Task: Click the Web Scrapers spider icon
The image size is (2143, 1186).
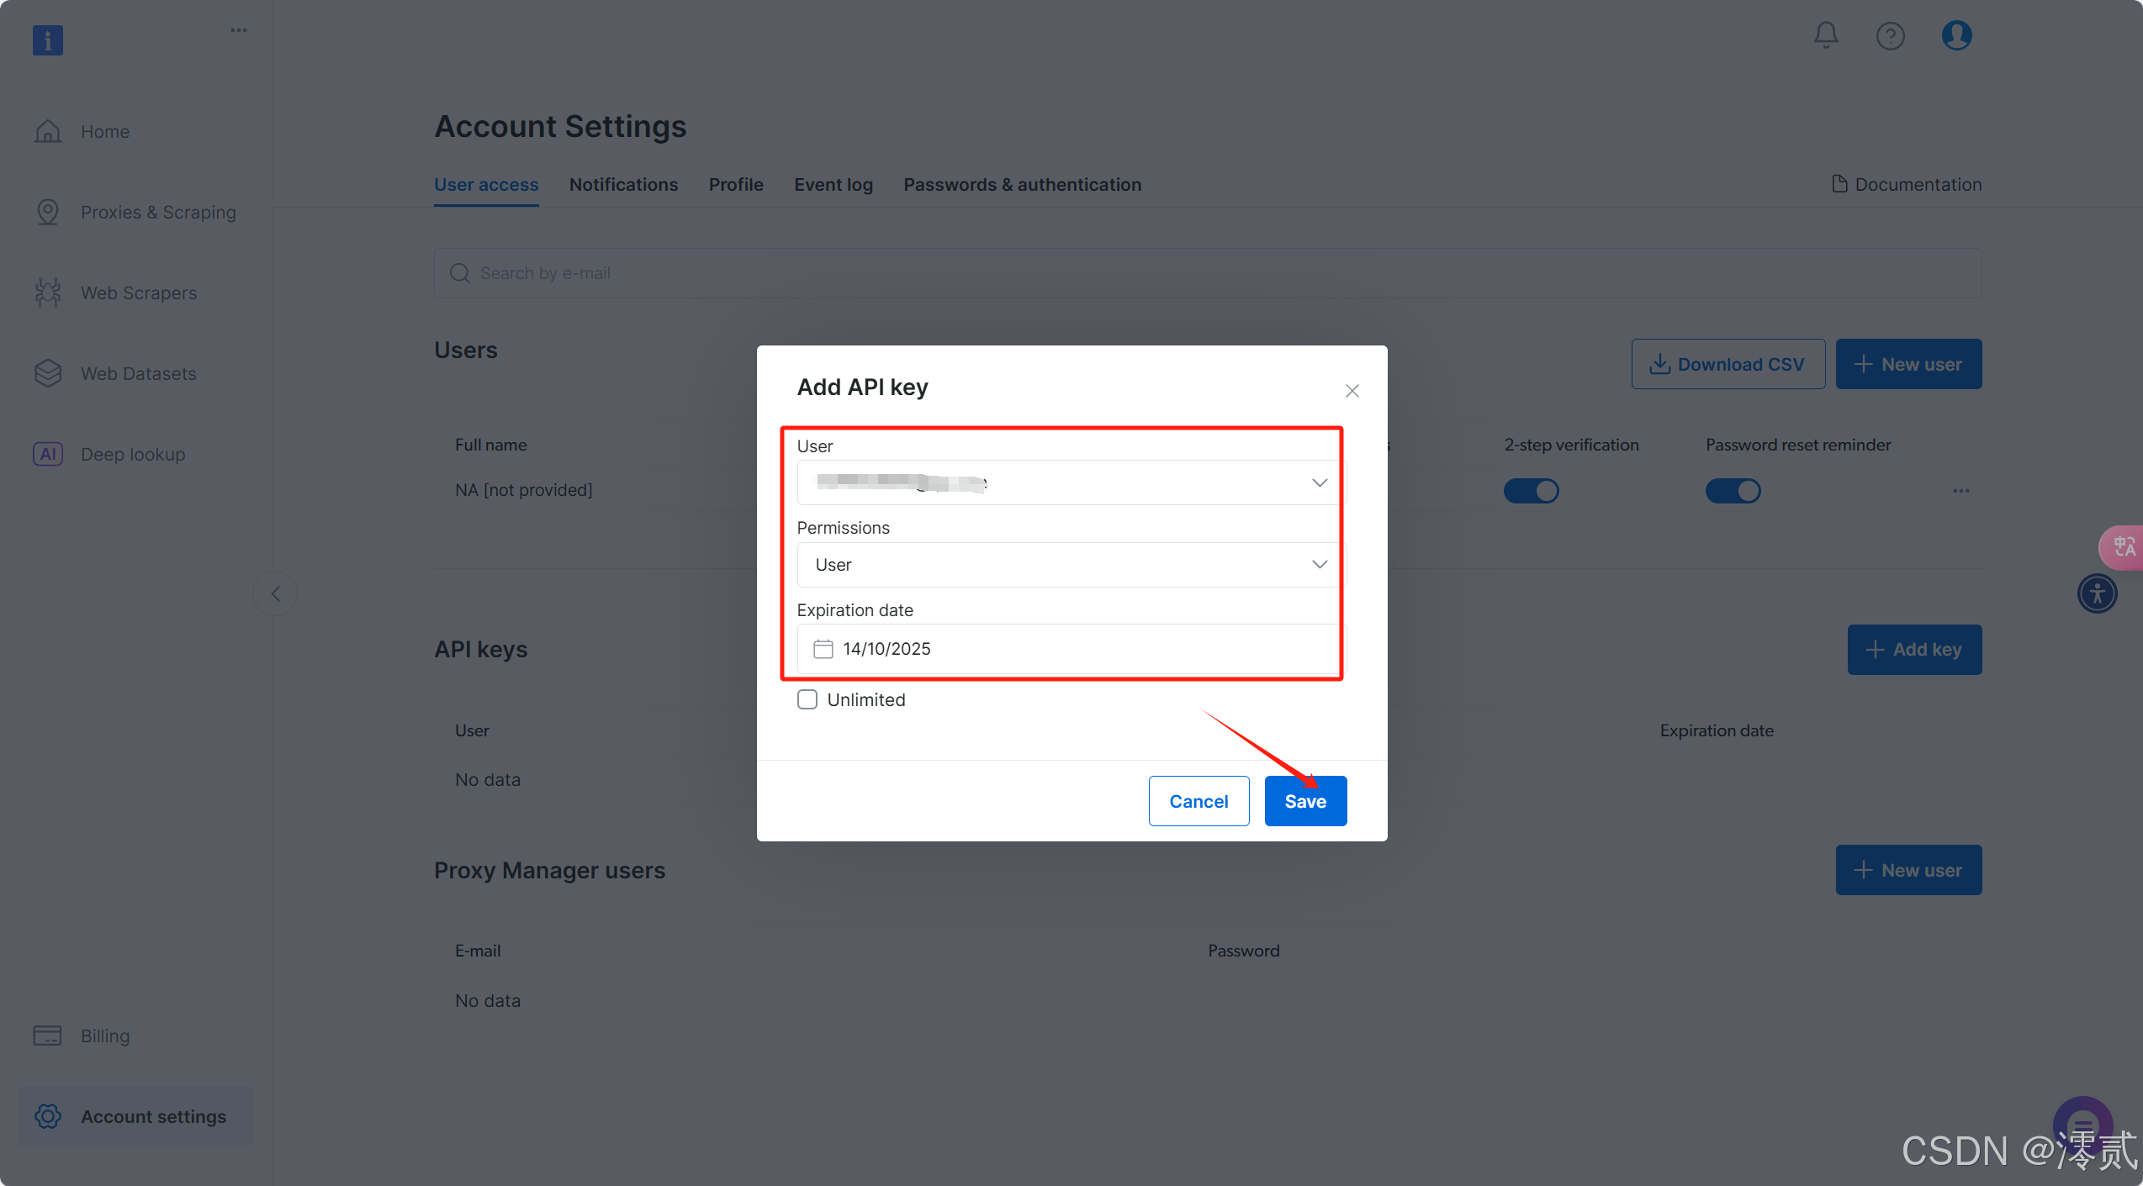Action: [48, 293]
